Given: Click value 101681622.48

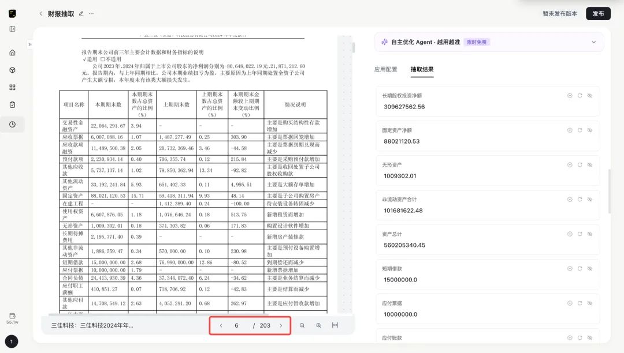Looking at the screenshot, I should 403,211.
